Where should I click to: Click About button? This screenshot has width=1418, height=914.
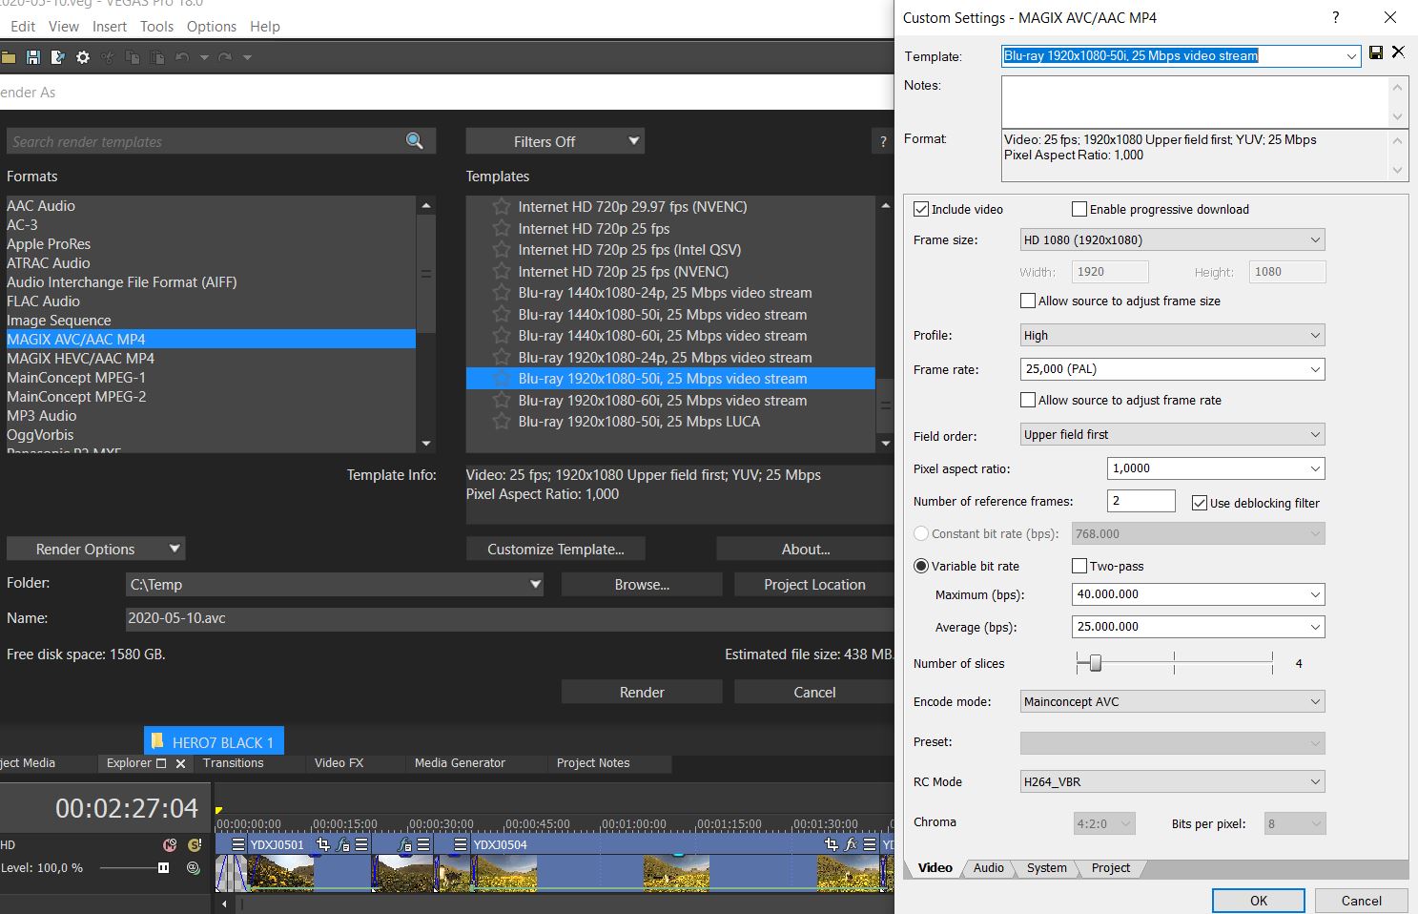tap(806, 549)
